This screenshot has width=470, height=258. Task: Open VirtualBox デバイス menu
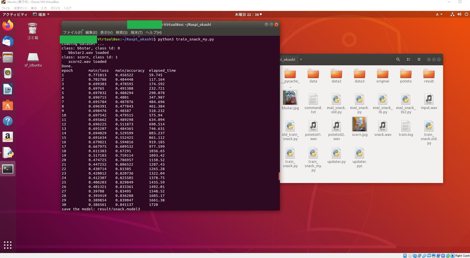click(55, 8)
